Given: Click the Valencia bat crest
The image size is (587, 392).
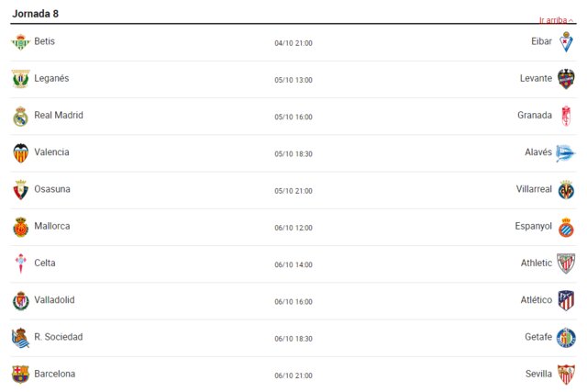Looking at the screenshot, I should click(20, 153).
